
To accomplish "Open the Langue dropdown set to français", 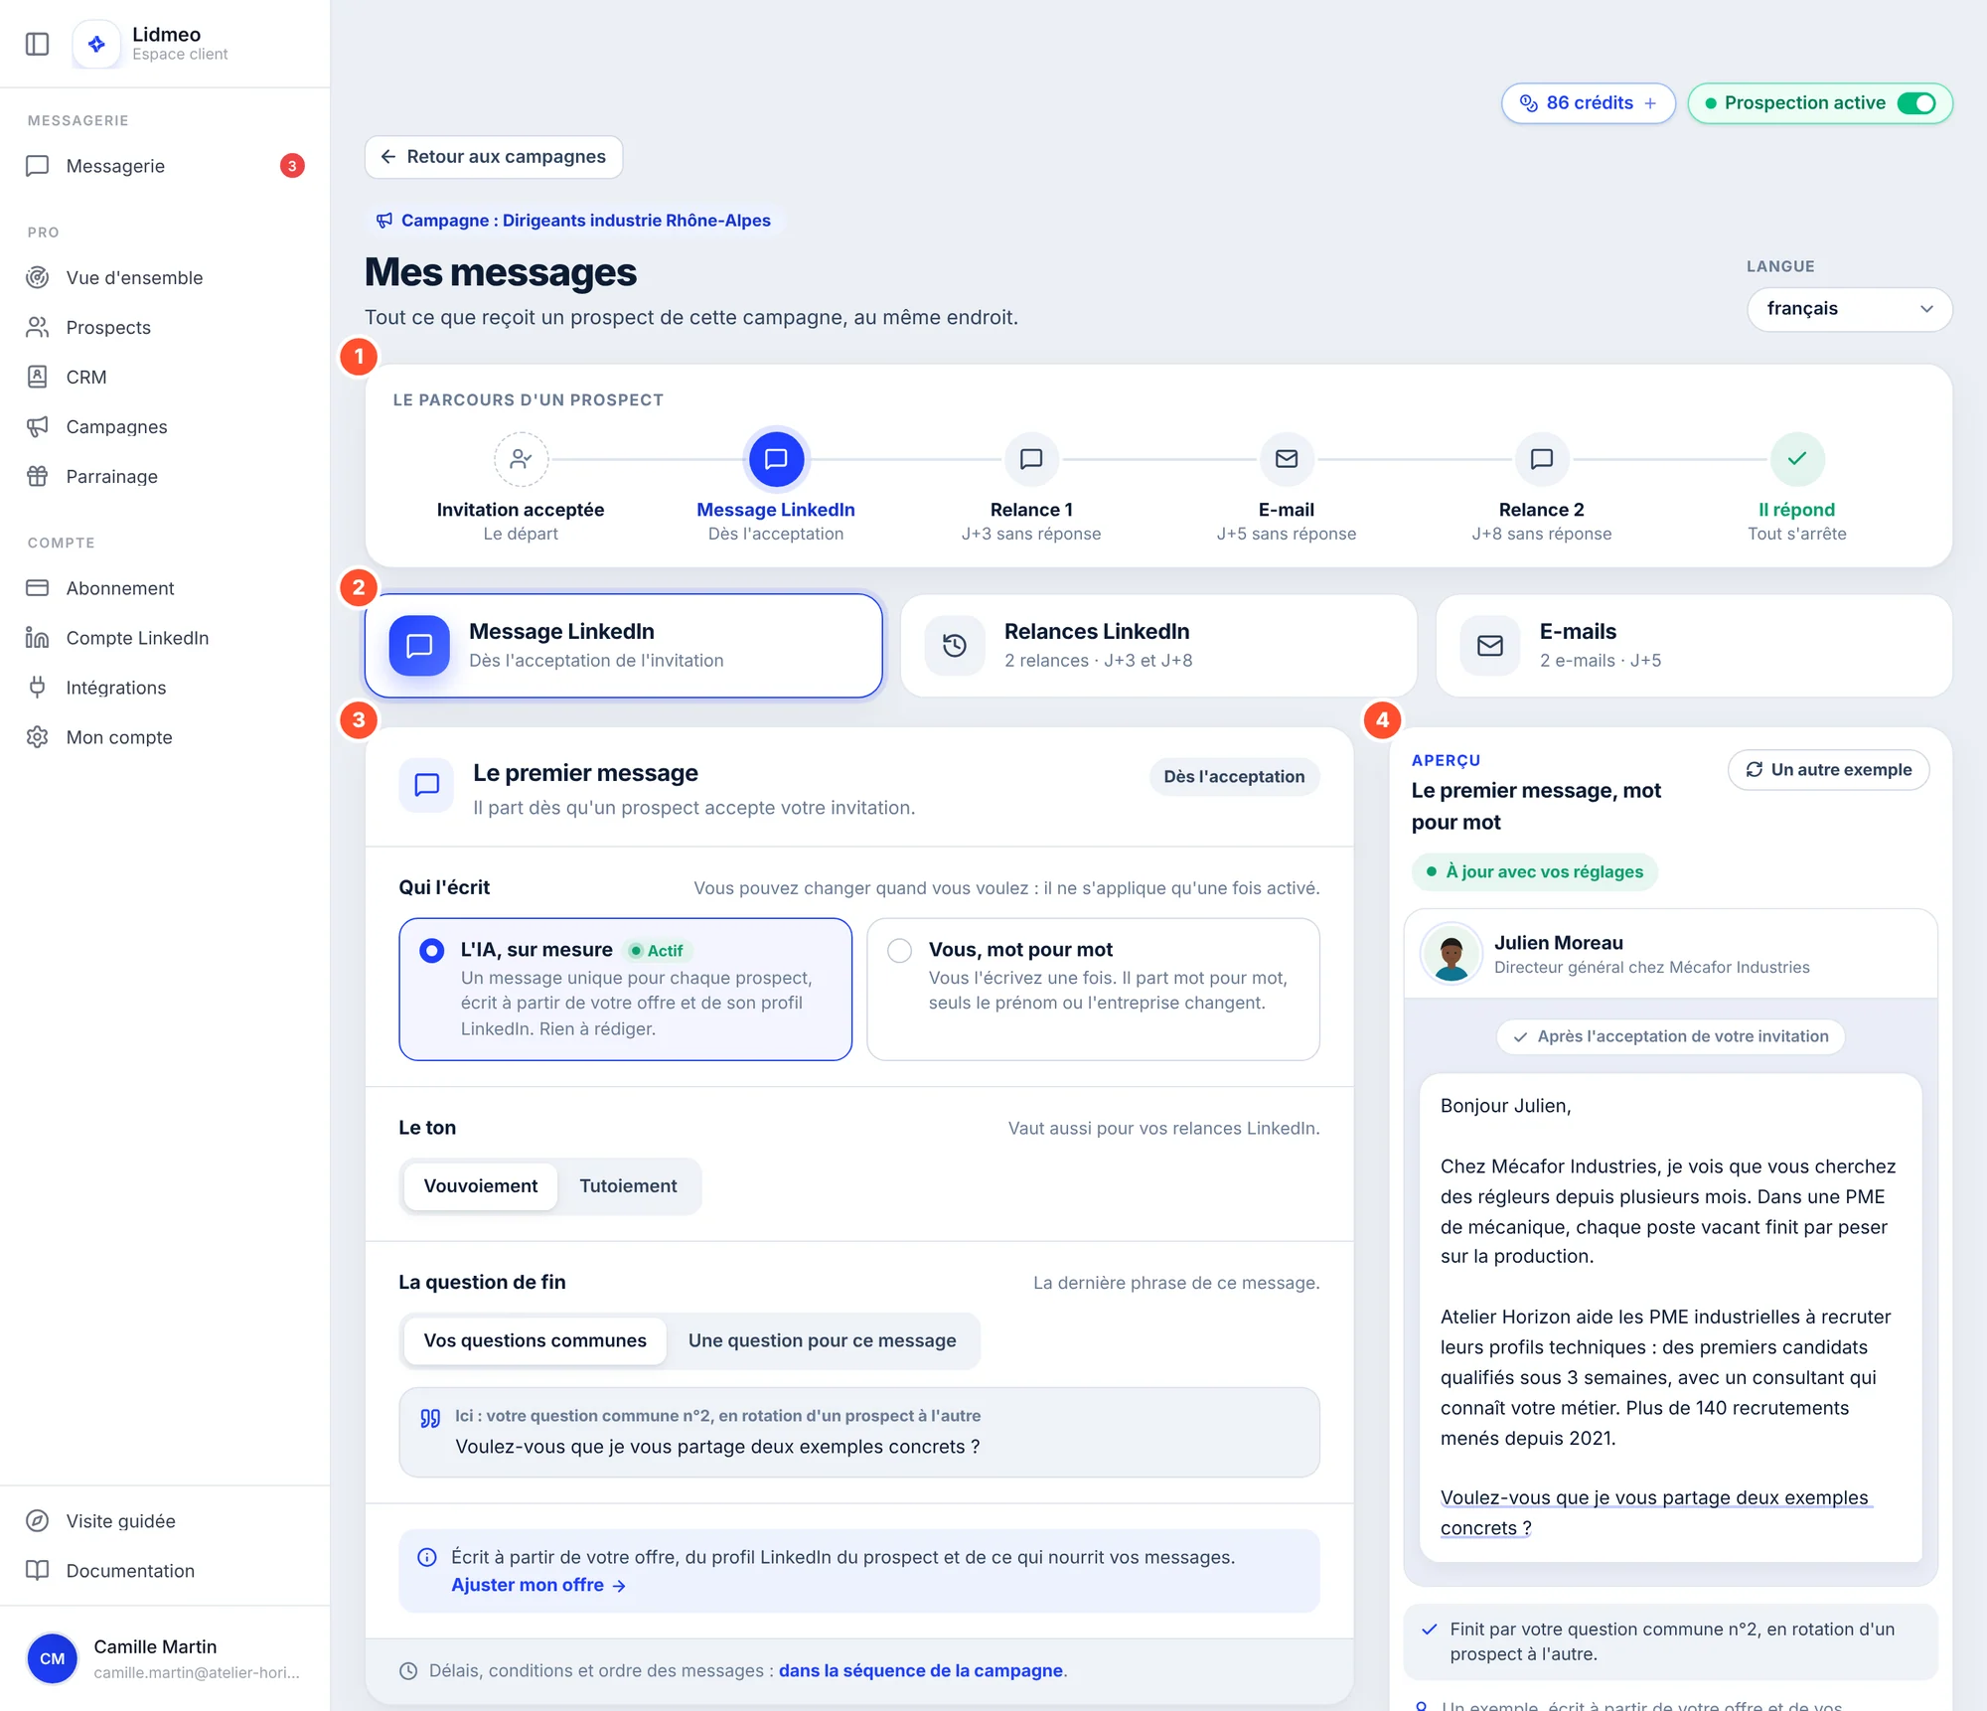I will point(1849,309).
